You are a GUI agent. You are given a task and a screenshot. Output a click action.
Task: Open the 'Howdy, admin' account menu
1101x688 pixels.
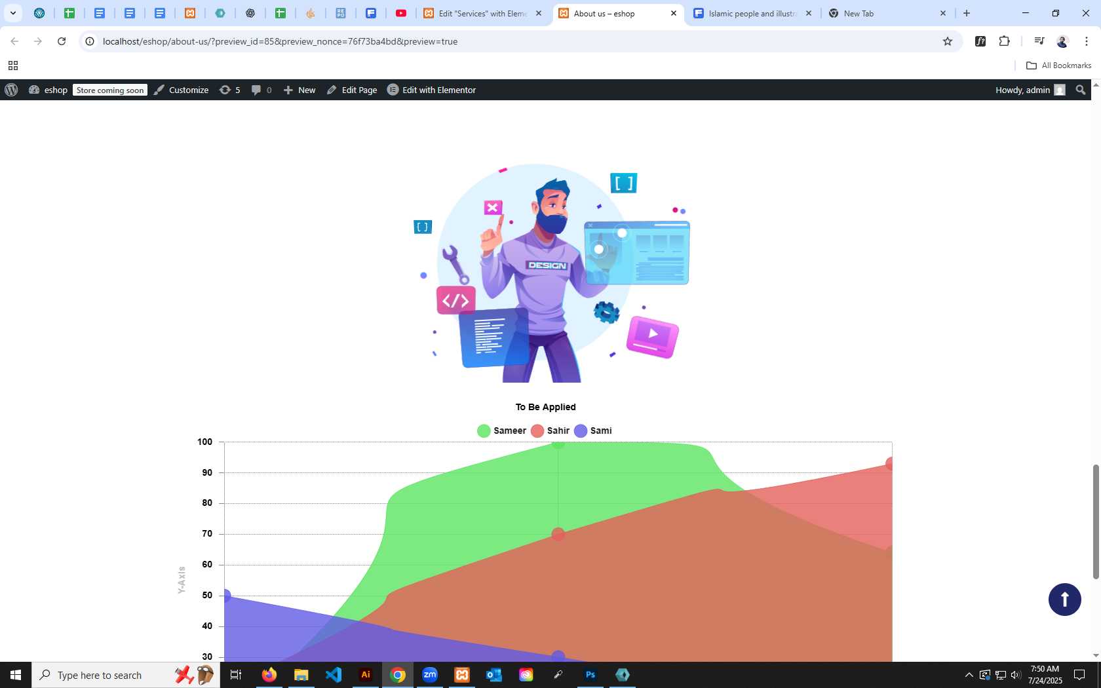coord(1030,90)
